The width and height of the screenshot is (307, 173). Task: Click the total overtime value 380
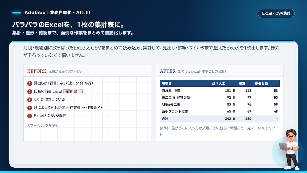[x=248, y=119]
